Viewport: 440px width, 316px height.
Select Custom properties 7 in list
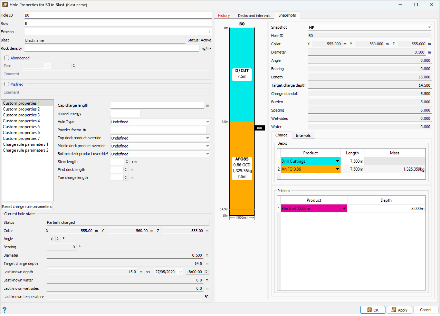coord(28,138)
